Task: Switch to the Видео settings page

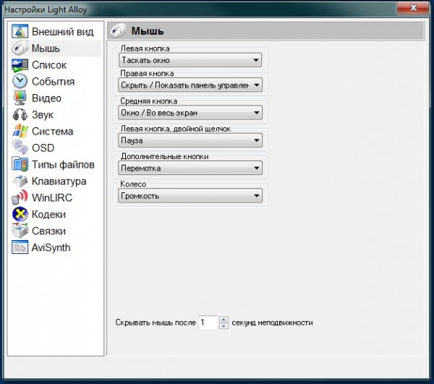Action: coord(56,98)
